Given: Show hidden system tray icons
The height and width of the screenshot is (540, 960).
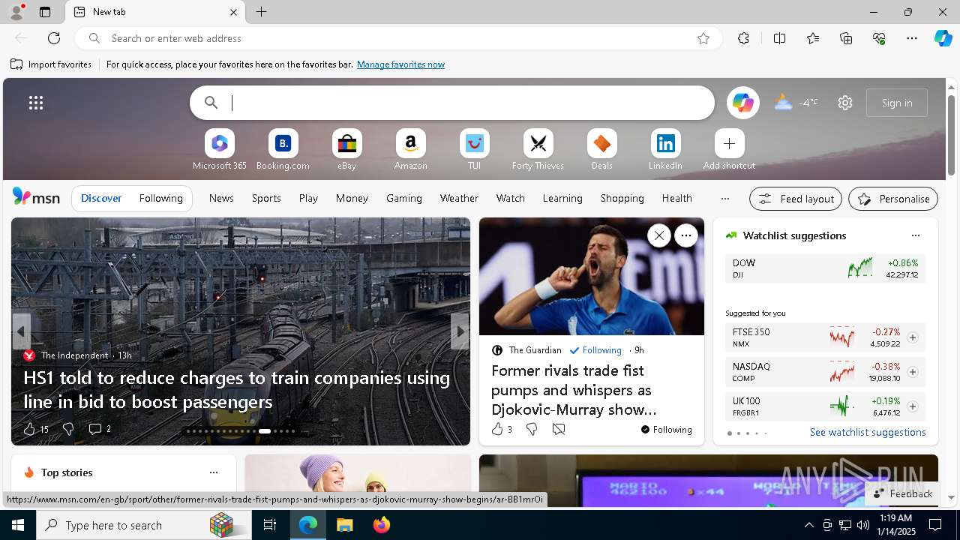Looking at the screenshot, I should pyautogui.click(x=808, y=525).
